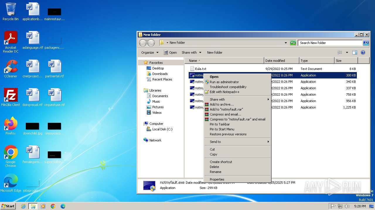Click the Explorer Back navigation arrow

pyautogui.click(x=143, y=43)
